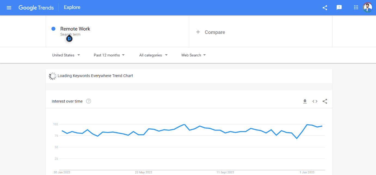
Task: Go to the Google Trends home logo
Action: (36, 8)
